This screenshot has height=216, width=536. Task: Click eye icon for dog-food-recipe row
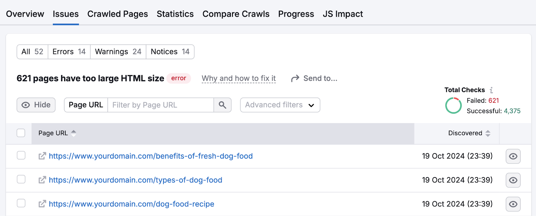pyautogui.click(x=513, y=204)
